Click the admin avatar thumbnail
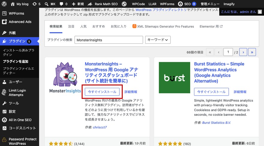This screenshot has height=146, width=264. (x=260, y=12)
